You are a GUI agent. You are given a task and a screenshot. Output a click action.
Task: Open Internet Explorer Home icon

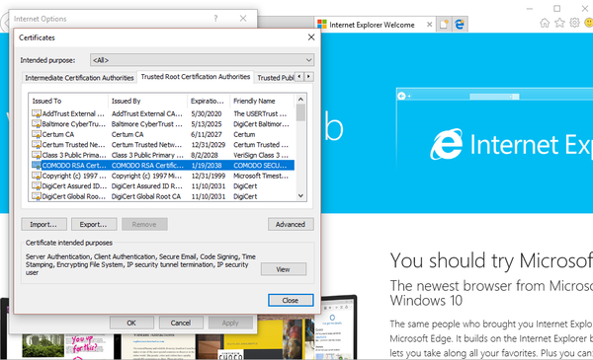click(x=545, y=23)
